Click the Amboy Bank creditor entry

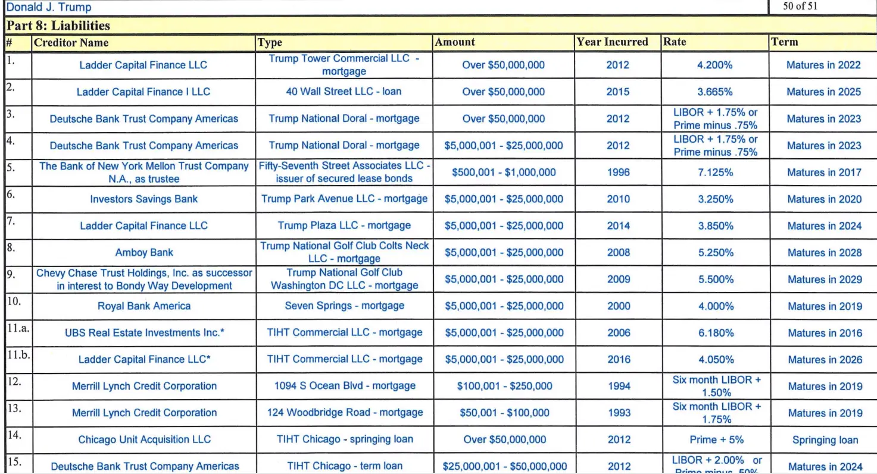coord(143,253)
